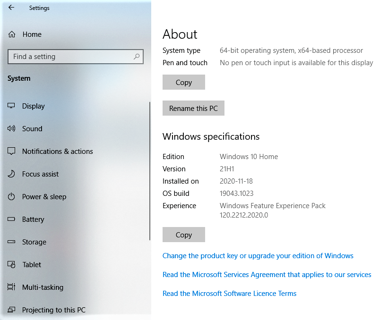Click the Find a setting search box
Viewport: 388px width, 320px height.
76,57
